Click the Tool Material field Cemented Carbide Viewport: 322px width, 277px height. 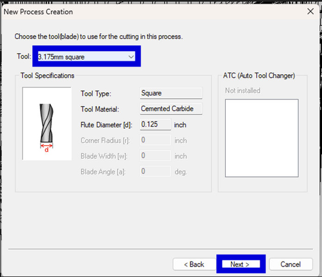coord(171,109)
